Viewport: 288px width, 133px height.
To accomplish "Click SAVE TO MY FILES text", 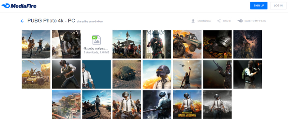I will tap(255, 21).
